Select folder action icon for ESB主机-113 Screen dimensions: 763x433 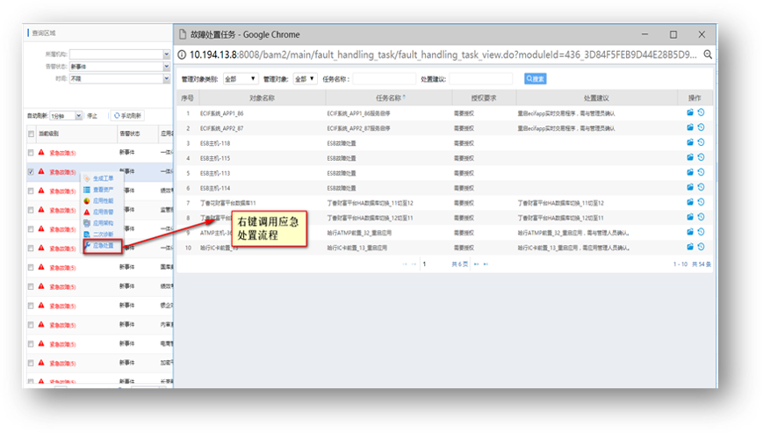pos(690,172)
